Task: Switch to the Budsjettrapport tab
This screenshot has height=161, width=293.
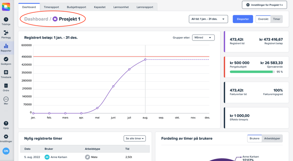Action: click(x=76, y=7)
